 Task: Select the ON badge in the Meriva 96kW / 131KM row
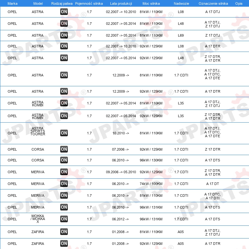coord(64,207)
